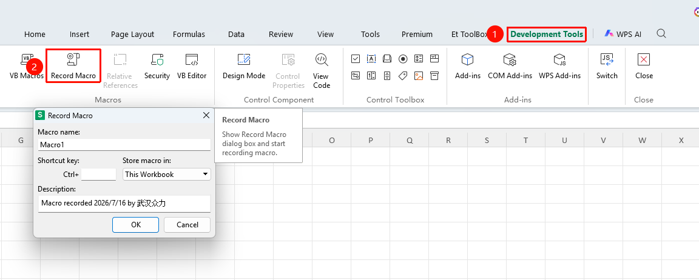Image resolution: width=699 pixels, height=280 pixels.
Task: Select column header U
Action: 564,140
